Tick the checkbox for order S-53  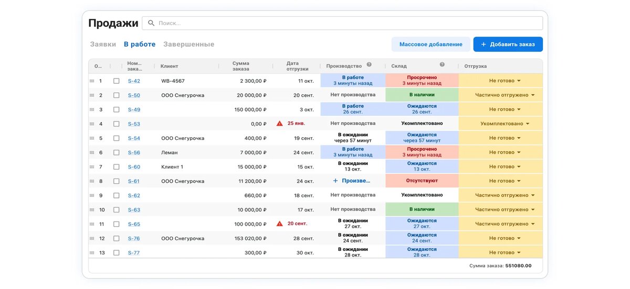coord(117,124)
